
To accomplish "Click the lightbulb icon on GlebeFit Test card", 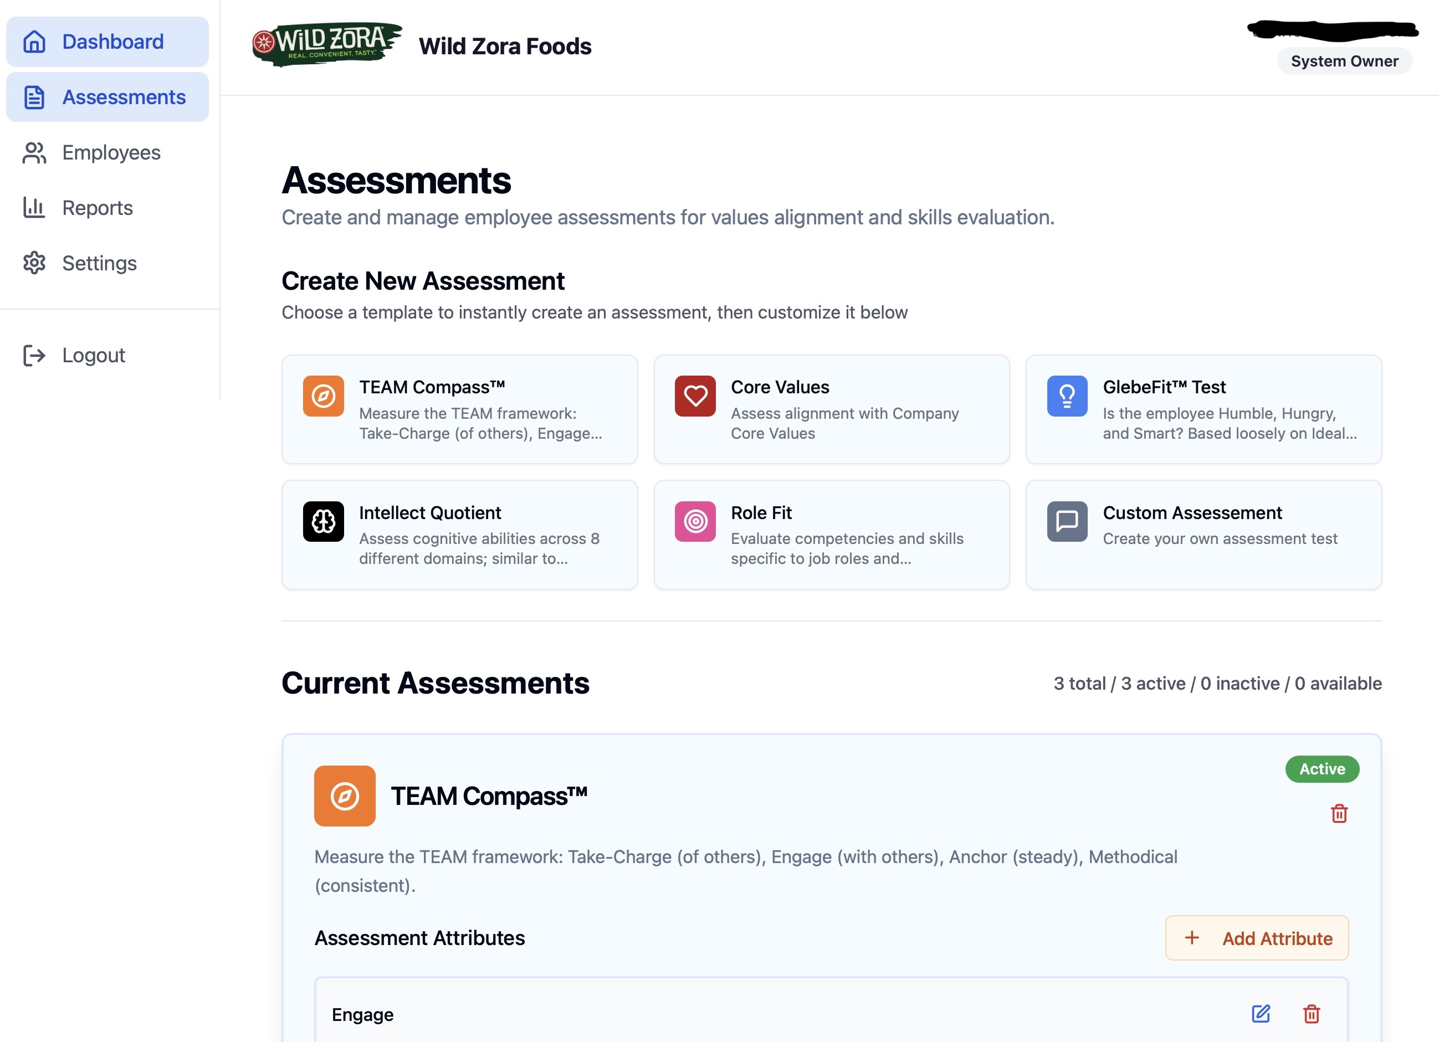I will (1067, 394).
